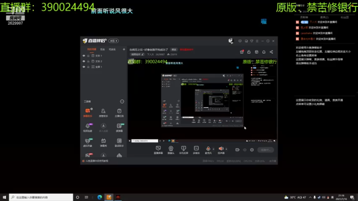Click the stream preview canvas
Viewport: 358px width, 201px height.
click(x=202, y=101)
